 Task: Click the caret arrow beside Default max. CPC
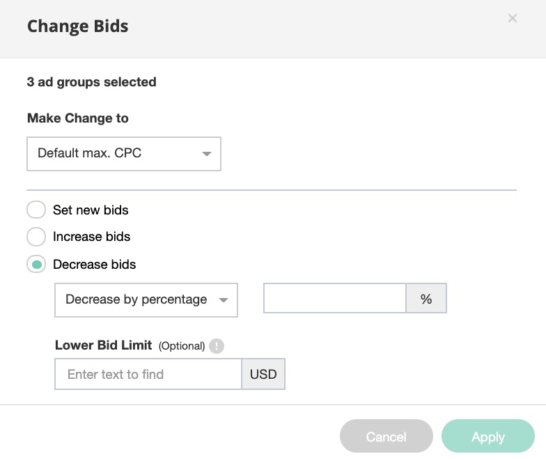click(206, 154)
